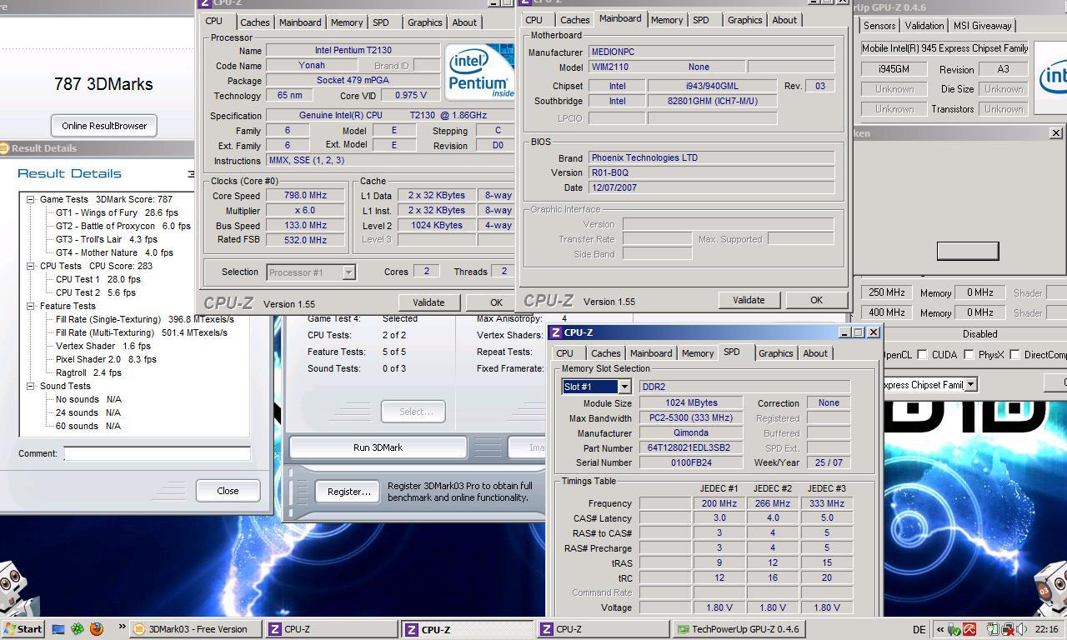Select the CPU Test 1 result row
1067x640 pixels.
[98, 279]
